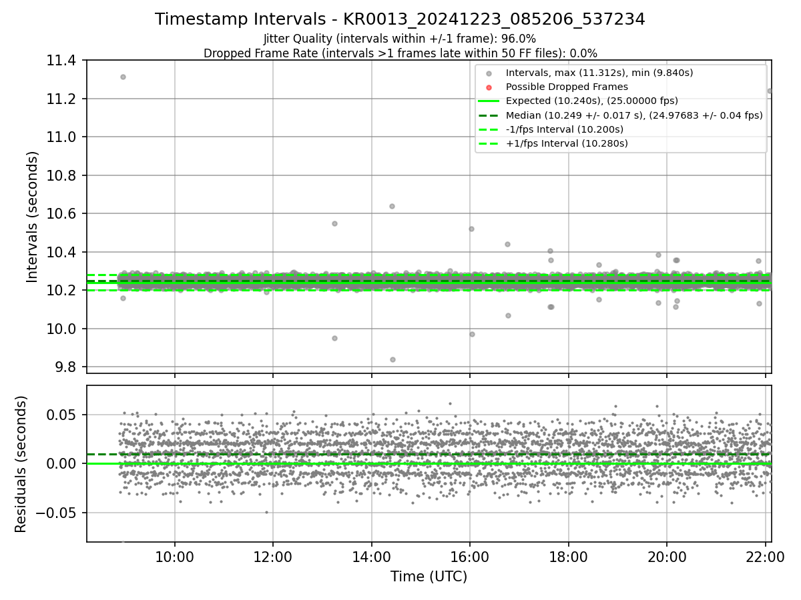Image resolution: width=801 pixels, height=600 pixels.
Task: Click the dark green dashed line sample beside 'Median' in legend
Action: click(489, 115)
